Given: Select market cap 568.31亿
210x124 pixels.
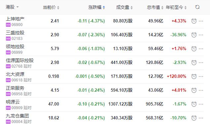Looking at the screenshot, I should (154, 118).
